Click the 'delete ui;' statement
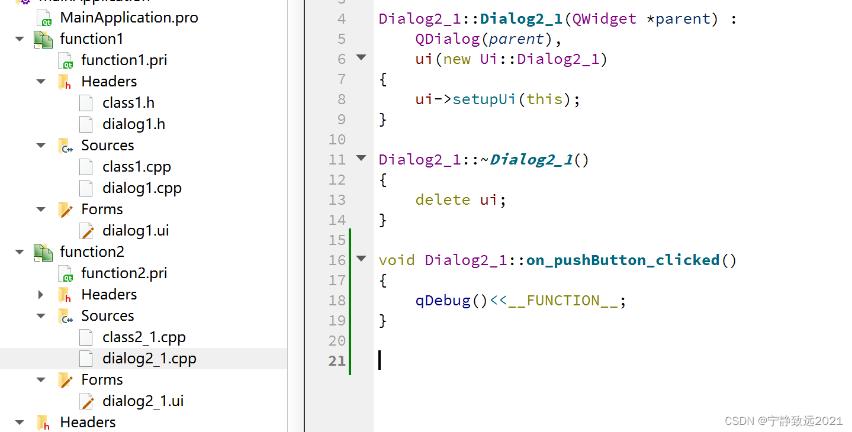Viewport: 852px width, 432px height. [x=461, y=199]
